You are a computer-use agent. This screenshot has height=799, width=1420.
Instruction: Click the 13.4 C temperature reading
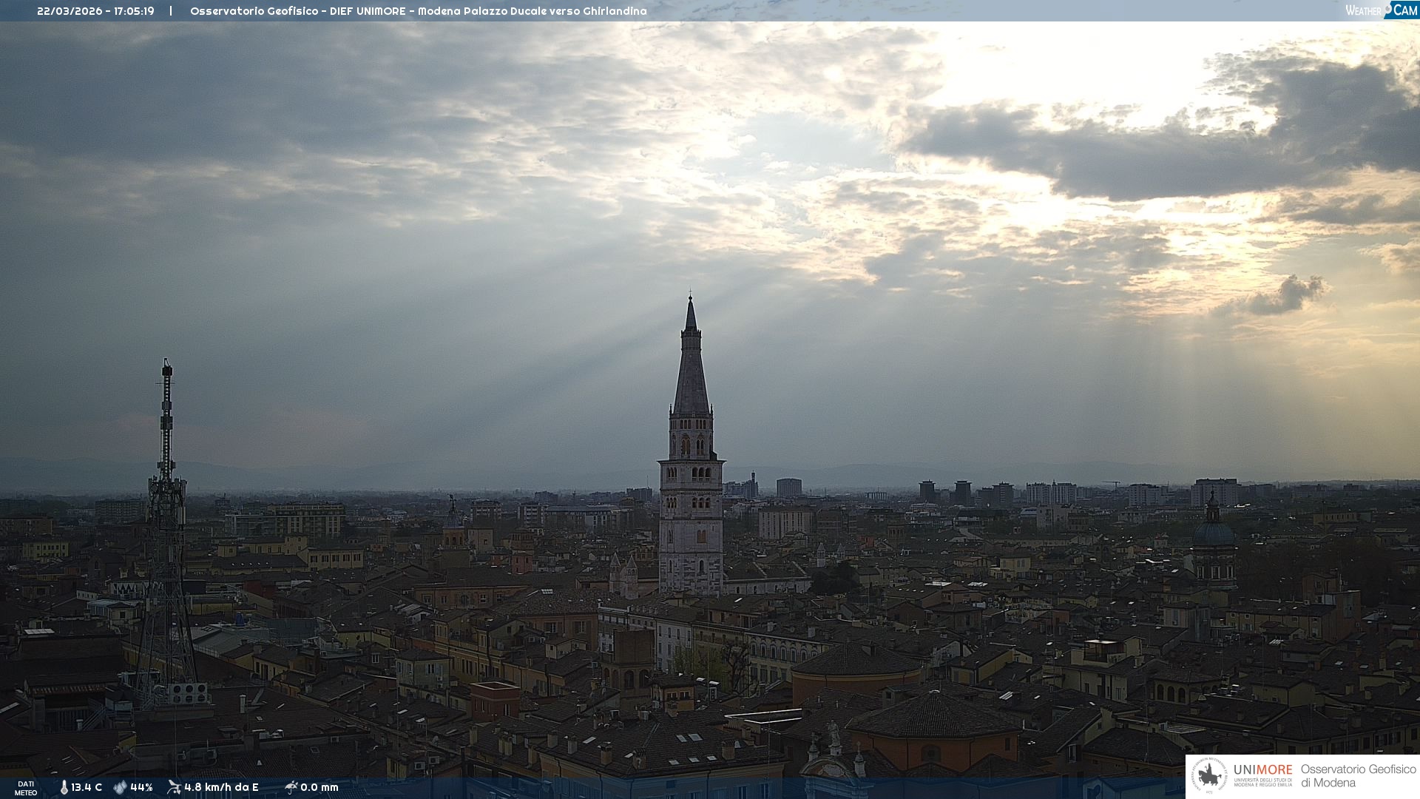[x=87, y=787]
